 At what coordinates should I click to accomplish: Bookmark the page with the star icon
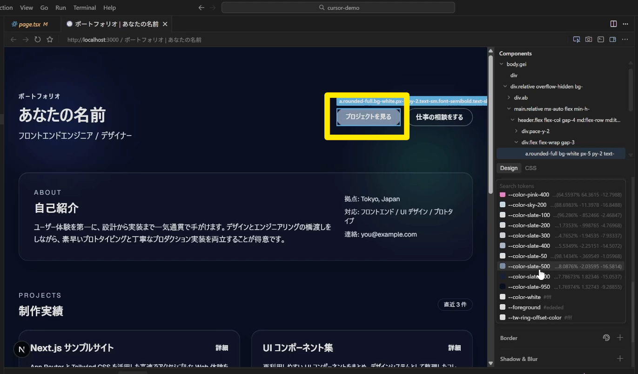[x=50, y=40]
